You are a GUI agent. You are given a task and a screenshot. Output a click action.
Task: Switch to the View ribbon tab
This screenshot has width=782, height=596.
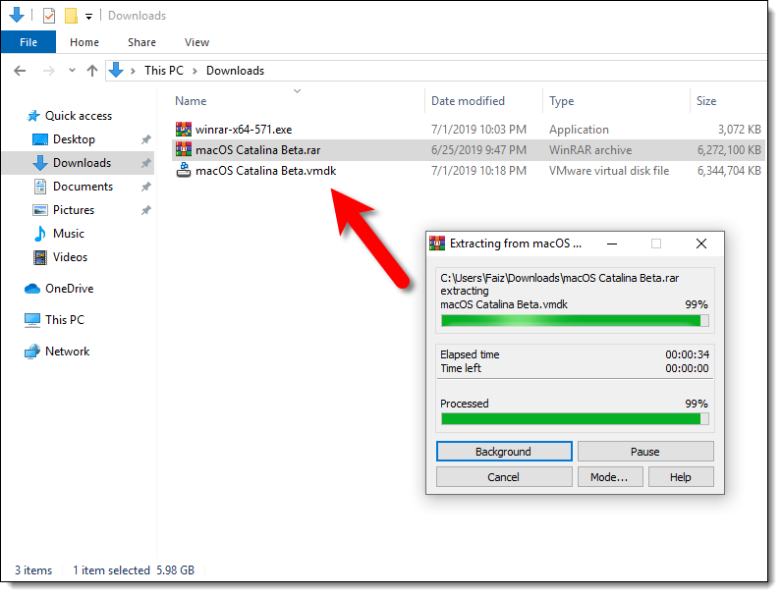click(196, 42)
